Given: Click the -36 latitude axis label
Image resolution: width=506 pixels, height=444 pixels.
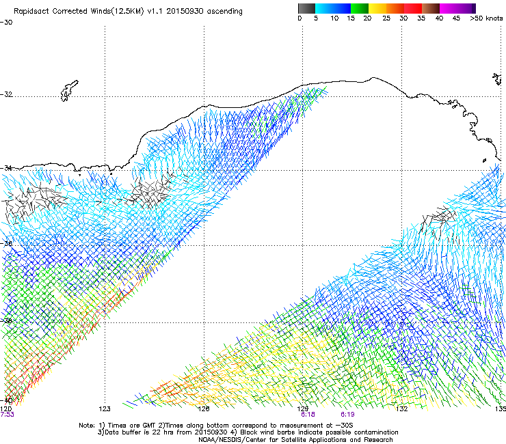Looking at the screenshot, I should coord(6,243).
